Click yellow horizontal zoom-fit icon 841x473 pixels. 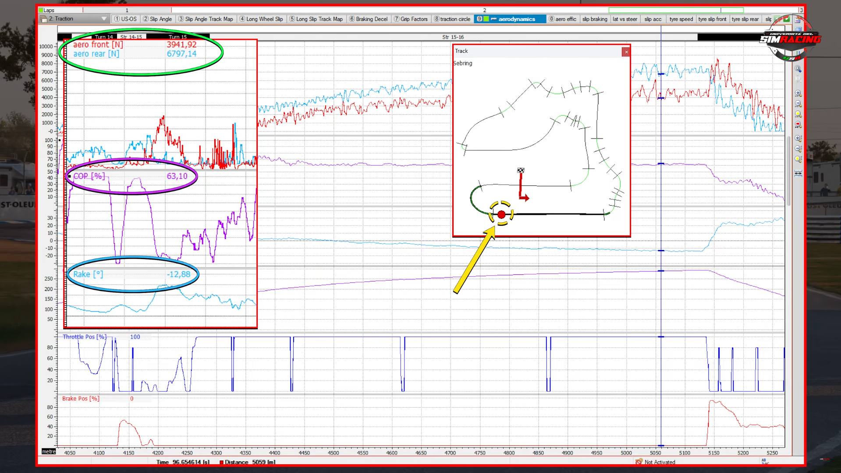798,114
